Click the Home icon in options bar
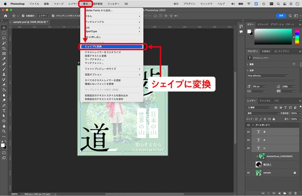 tap(6, 16)
